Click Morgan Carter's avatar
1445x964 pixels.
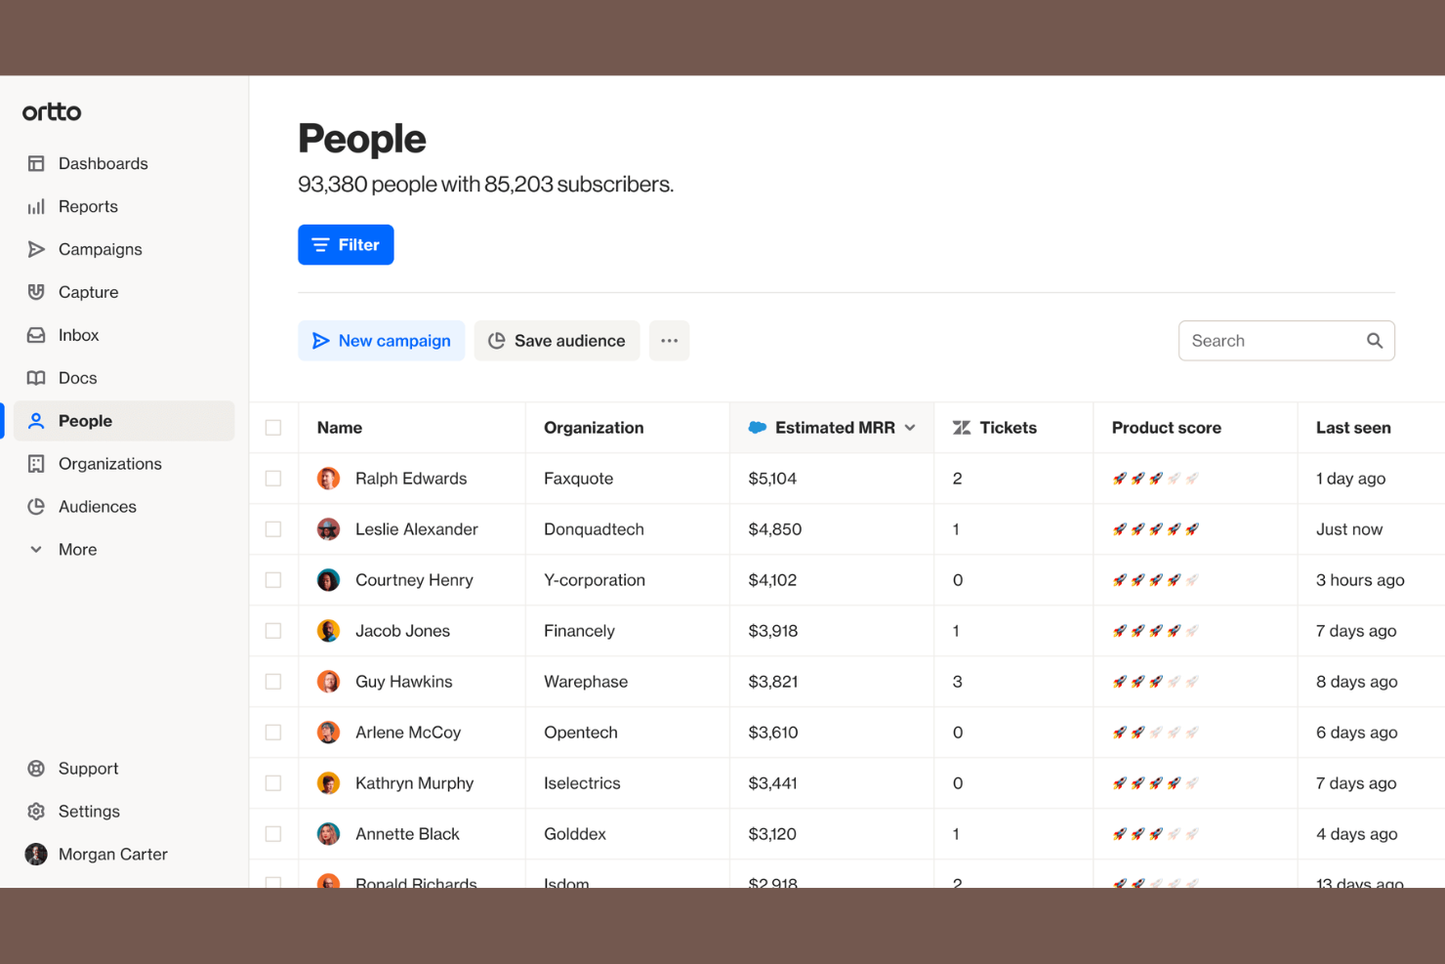(36, 855)
